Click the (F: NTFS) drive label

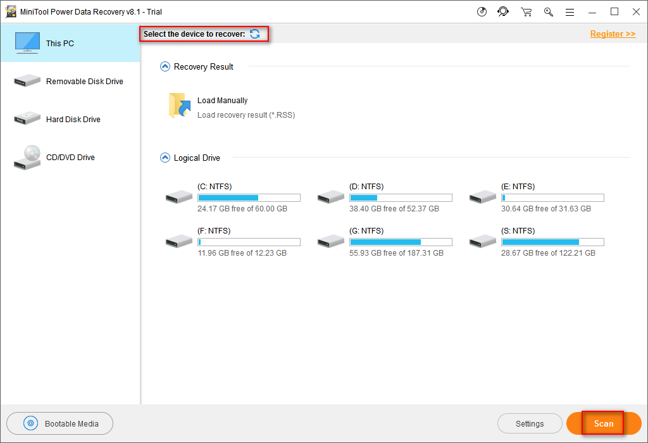tap(214, 230)
